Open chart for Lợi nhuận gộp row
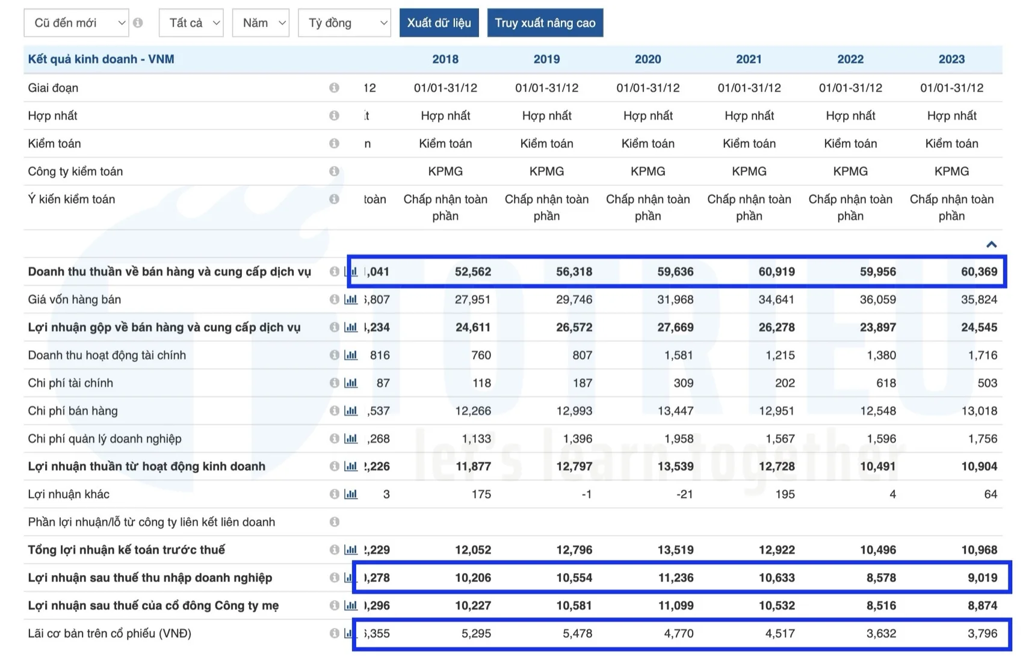The width and height of the screenshot is (1023, 661). click(x=351, y=327)
